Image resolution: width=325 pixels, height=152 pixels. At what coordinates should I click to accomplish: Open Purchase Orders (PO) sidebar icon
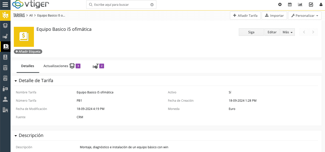click(x=5, y=78)
